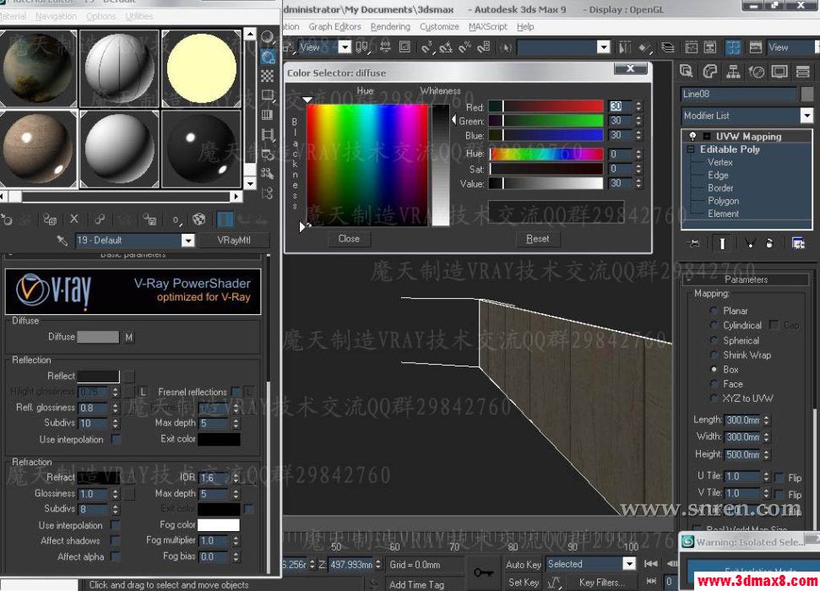This screenshot has height=591, width=820.
Task: Click the Key Filters button
Action: (601, 582)
